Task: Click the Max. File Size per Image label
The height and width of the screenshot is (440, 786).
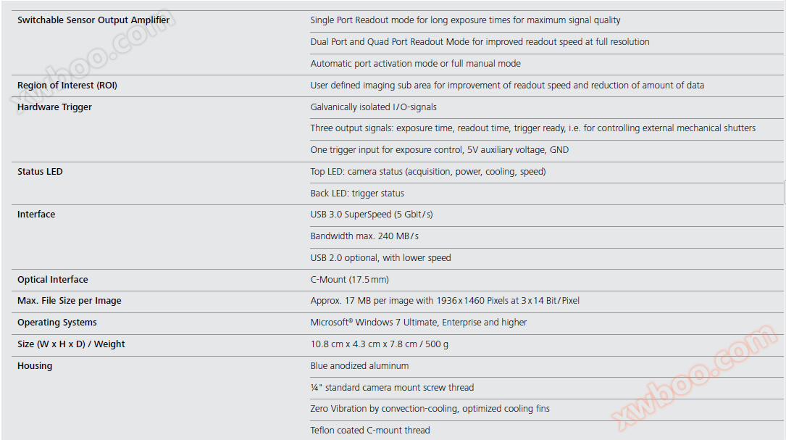Action: 70,301
